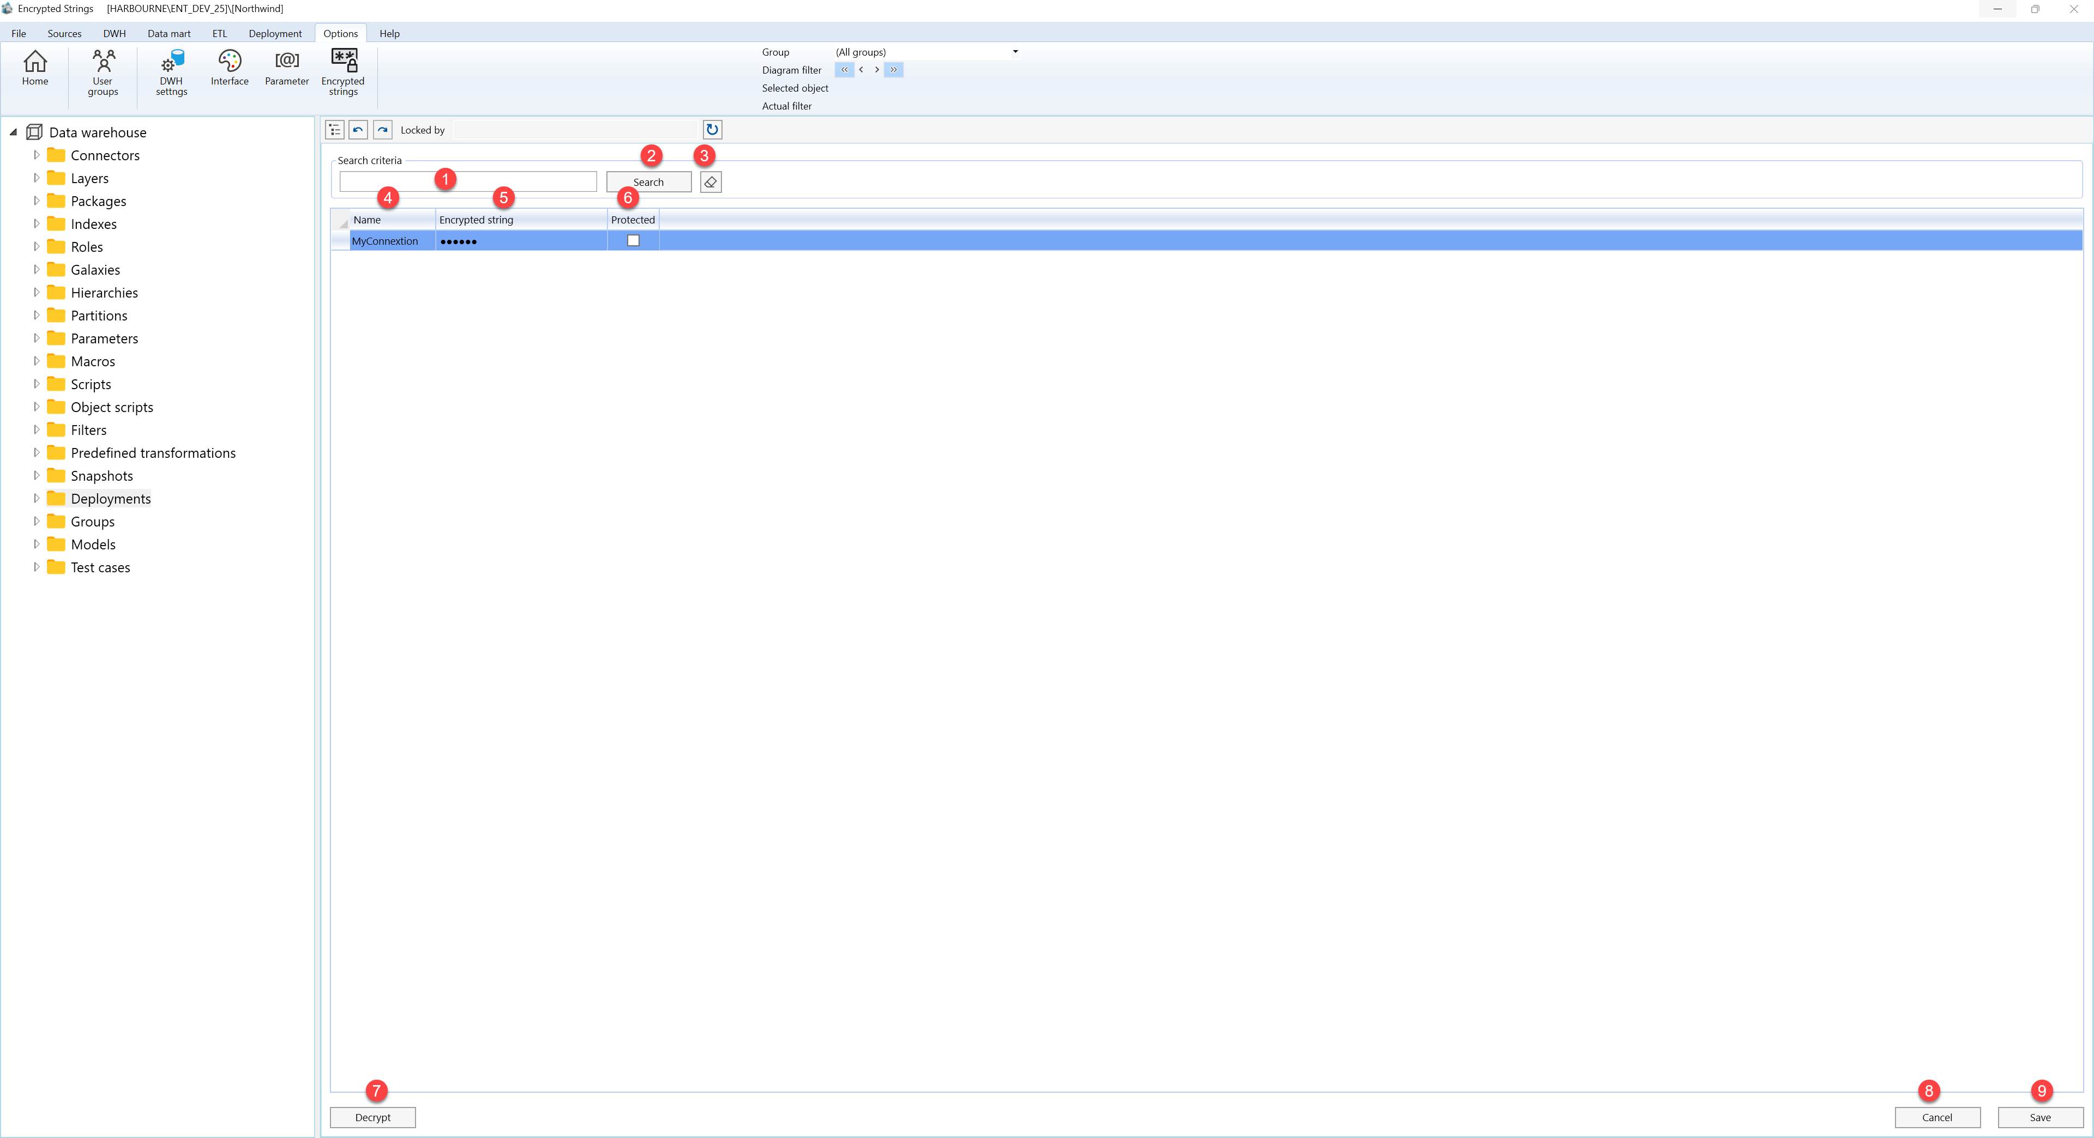Expand the Deployments folder

(37, 499)
